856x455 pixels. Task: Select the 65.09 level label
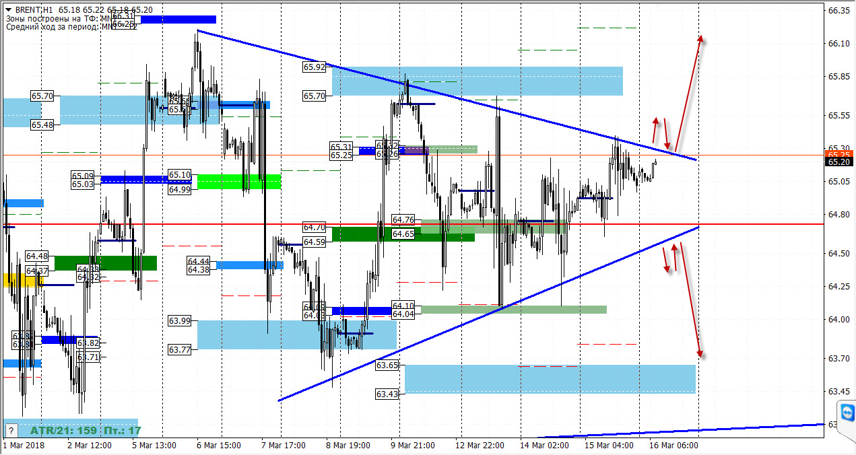[x=84, y=176]
